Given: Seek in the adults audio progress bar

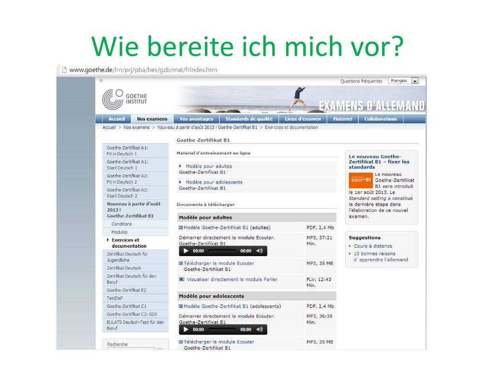Looking at the screenshot, I should [222, 251].
